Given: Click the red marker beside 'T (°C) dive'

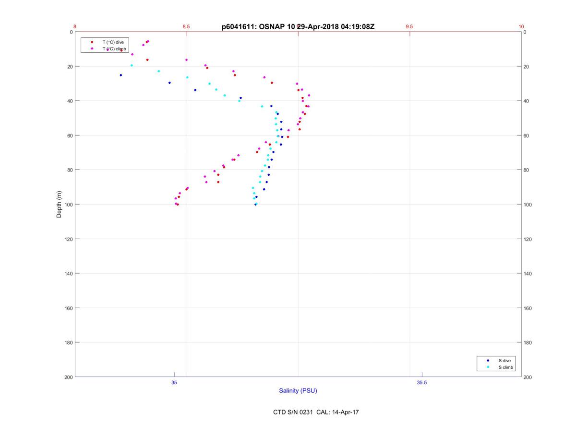Looking at the screenshot, I should tap(92, 42).
